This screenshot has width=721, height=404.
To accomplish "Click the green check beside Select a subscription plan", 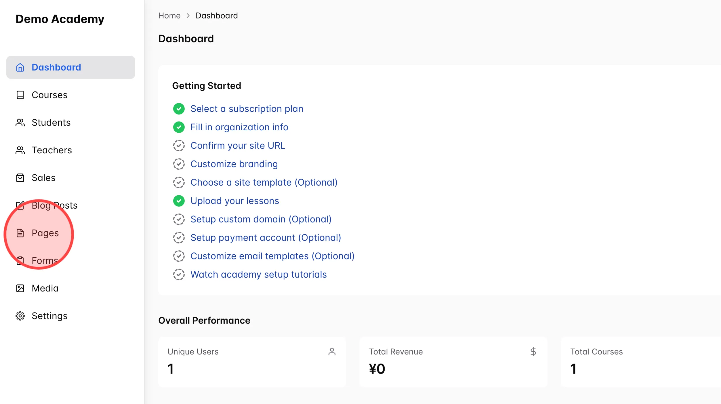I will [179, 109].
